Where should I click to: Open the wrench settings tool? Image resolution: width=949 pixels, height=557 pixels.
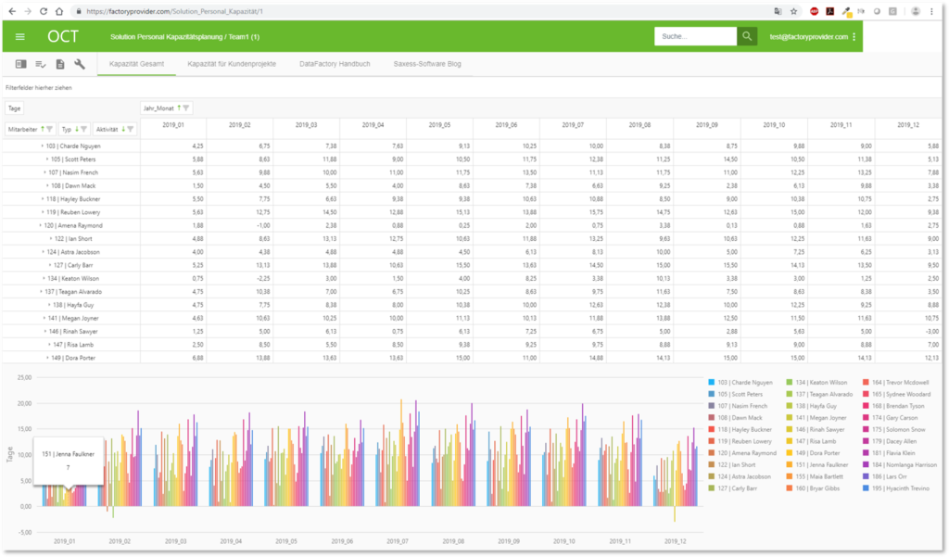click(x=80, y=64)
